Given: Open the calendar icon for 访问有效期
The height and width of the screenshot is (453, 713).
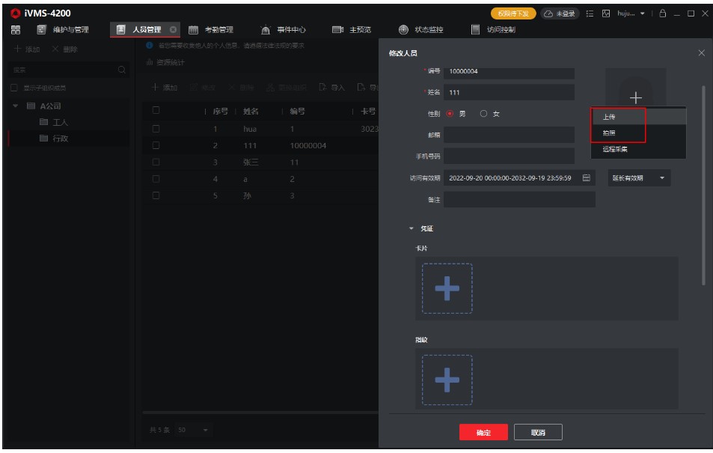Looking at the screenshot, I should click(587, 178).
